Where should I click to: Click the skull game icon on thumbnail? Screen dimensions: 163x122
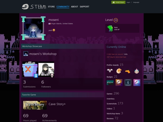point(52,76)
